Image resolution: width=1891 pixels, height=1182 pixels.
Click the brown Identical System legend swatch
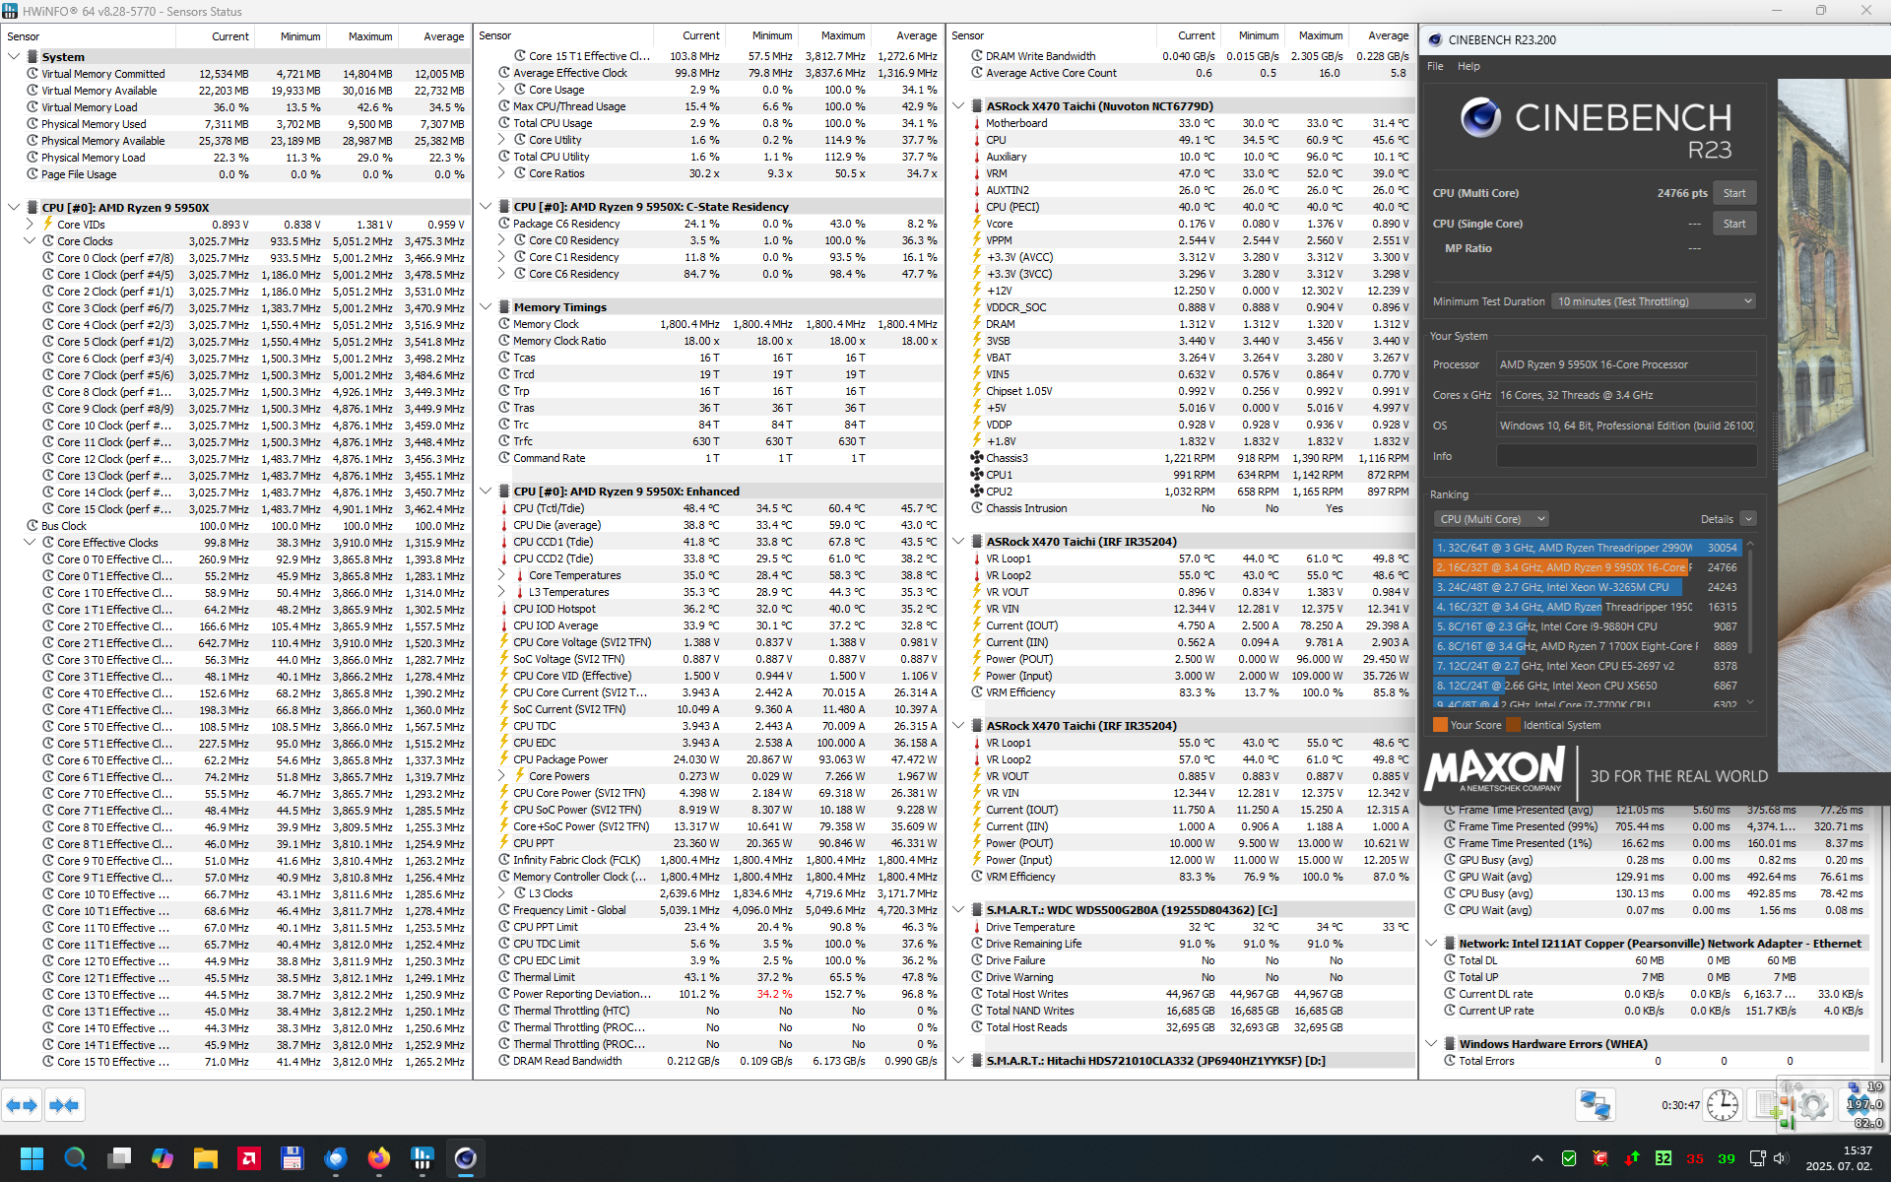pos(1514,725)
